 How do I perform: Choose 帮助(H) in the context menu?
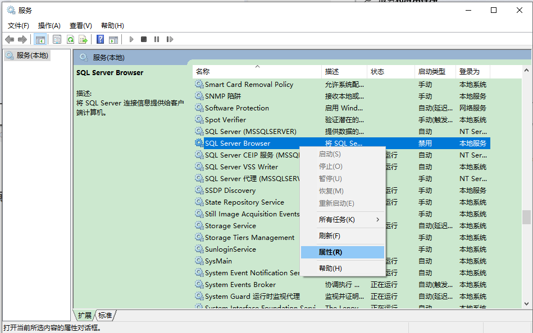point(343,268)
